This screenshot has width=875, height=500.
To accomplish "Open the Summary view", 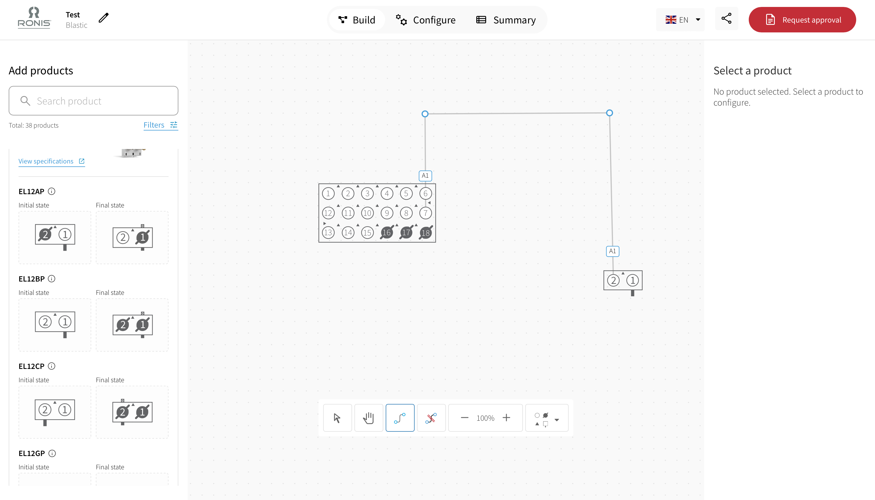I will pos(505,20).
